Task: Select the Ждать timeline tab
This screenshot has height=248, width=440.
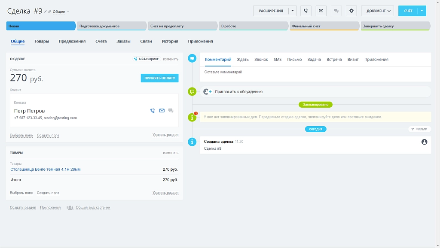Action: tap(243, 59)
